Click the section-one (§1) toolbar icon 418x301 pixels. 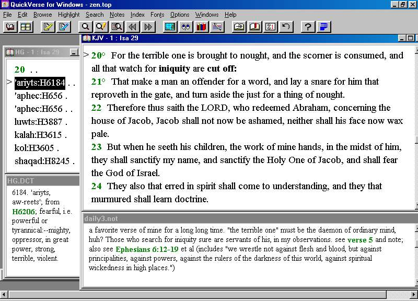(x=270, y=27)
